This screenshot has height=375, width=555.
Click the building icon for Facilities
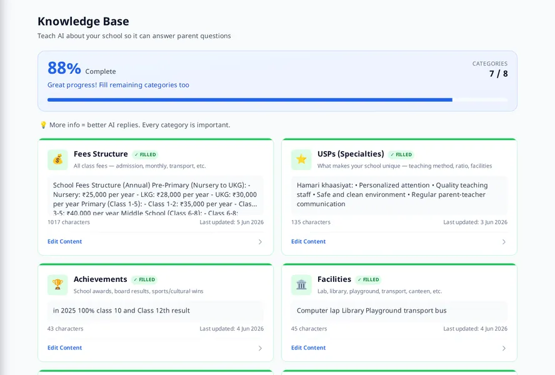(x=301, y=285)
